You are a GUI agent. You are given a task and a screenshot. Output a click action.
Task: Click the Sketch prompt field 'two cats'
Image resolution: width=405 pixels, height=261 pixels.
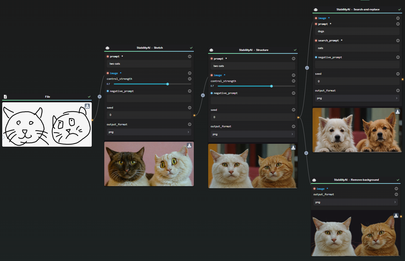[x=149, y=64]
